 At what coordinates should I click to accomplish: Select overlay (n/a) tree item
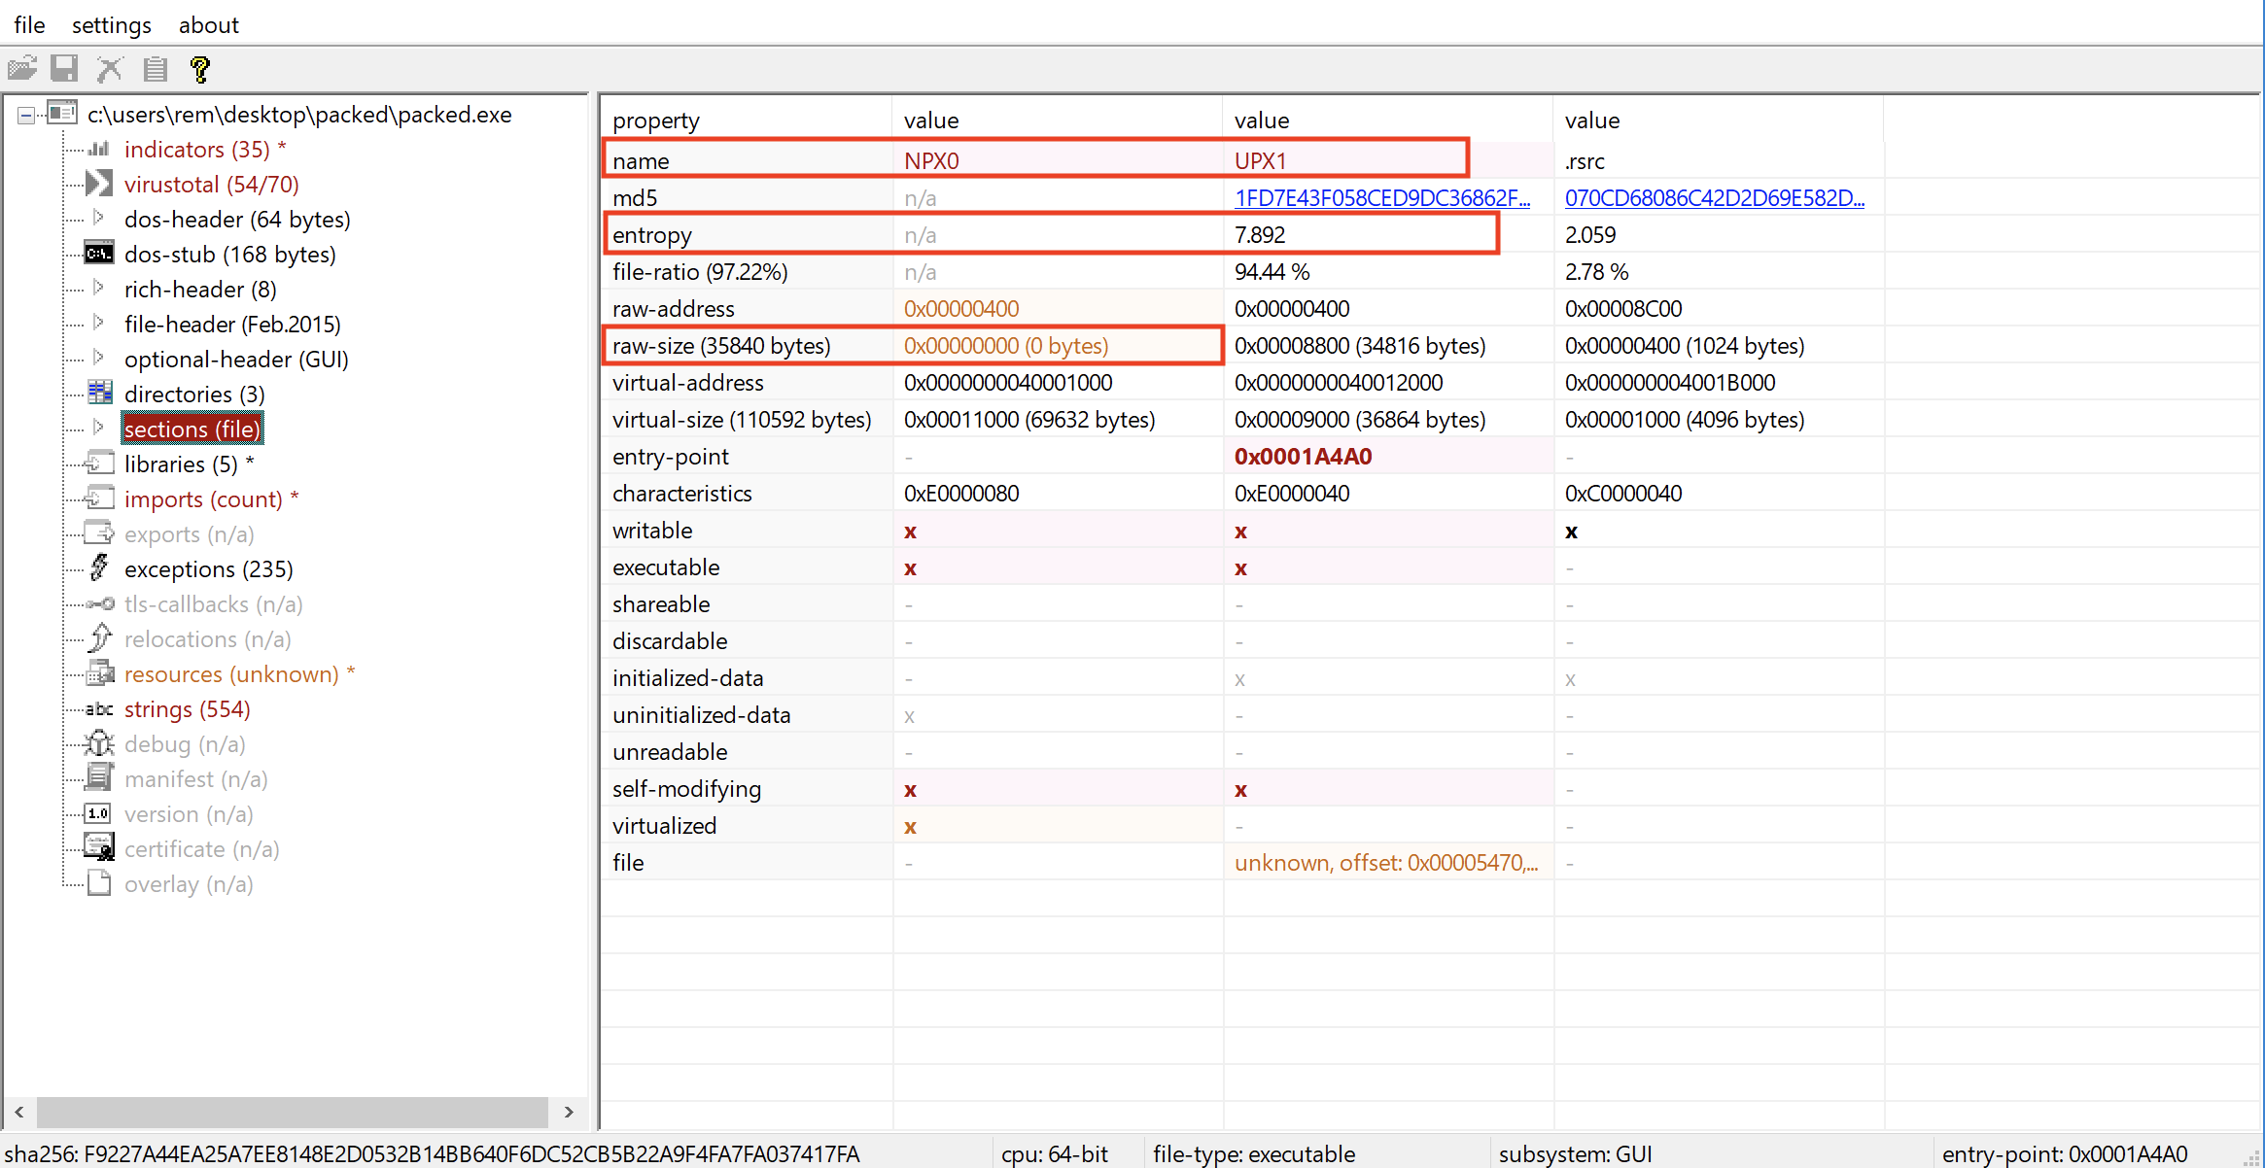189,884
